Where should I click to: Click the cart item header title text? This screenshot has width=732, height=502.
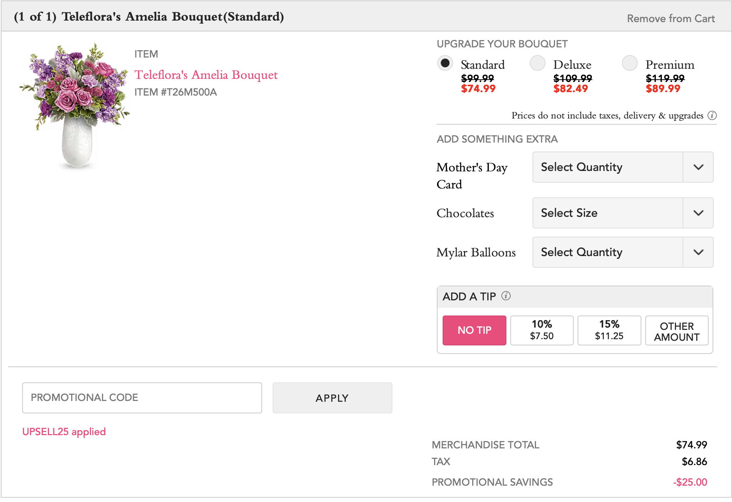coord(149,17)
